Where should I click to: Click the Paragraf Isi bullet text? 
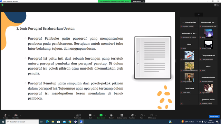click(75, 66)
